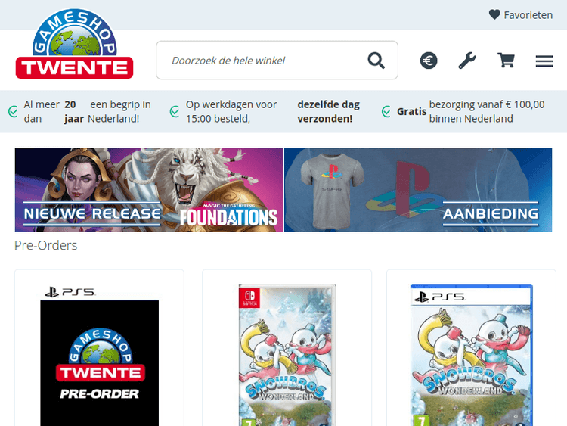Click the 'Al meer dan 20 jaar' checkmark icon
The height and width of the screenshot is (426, 567).
[x=13, y=111]
